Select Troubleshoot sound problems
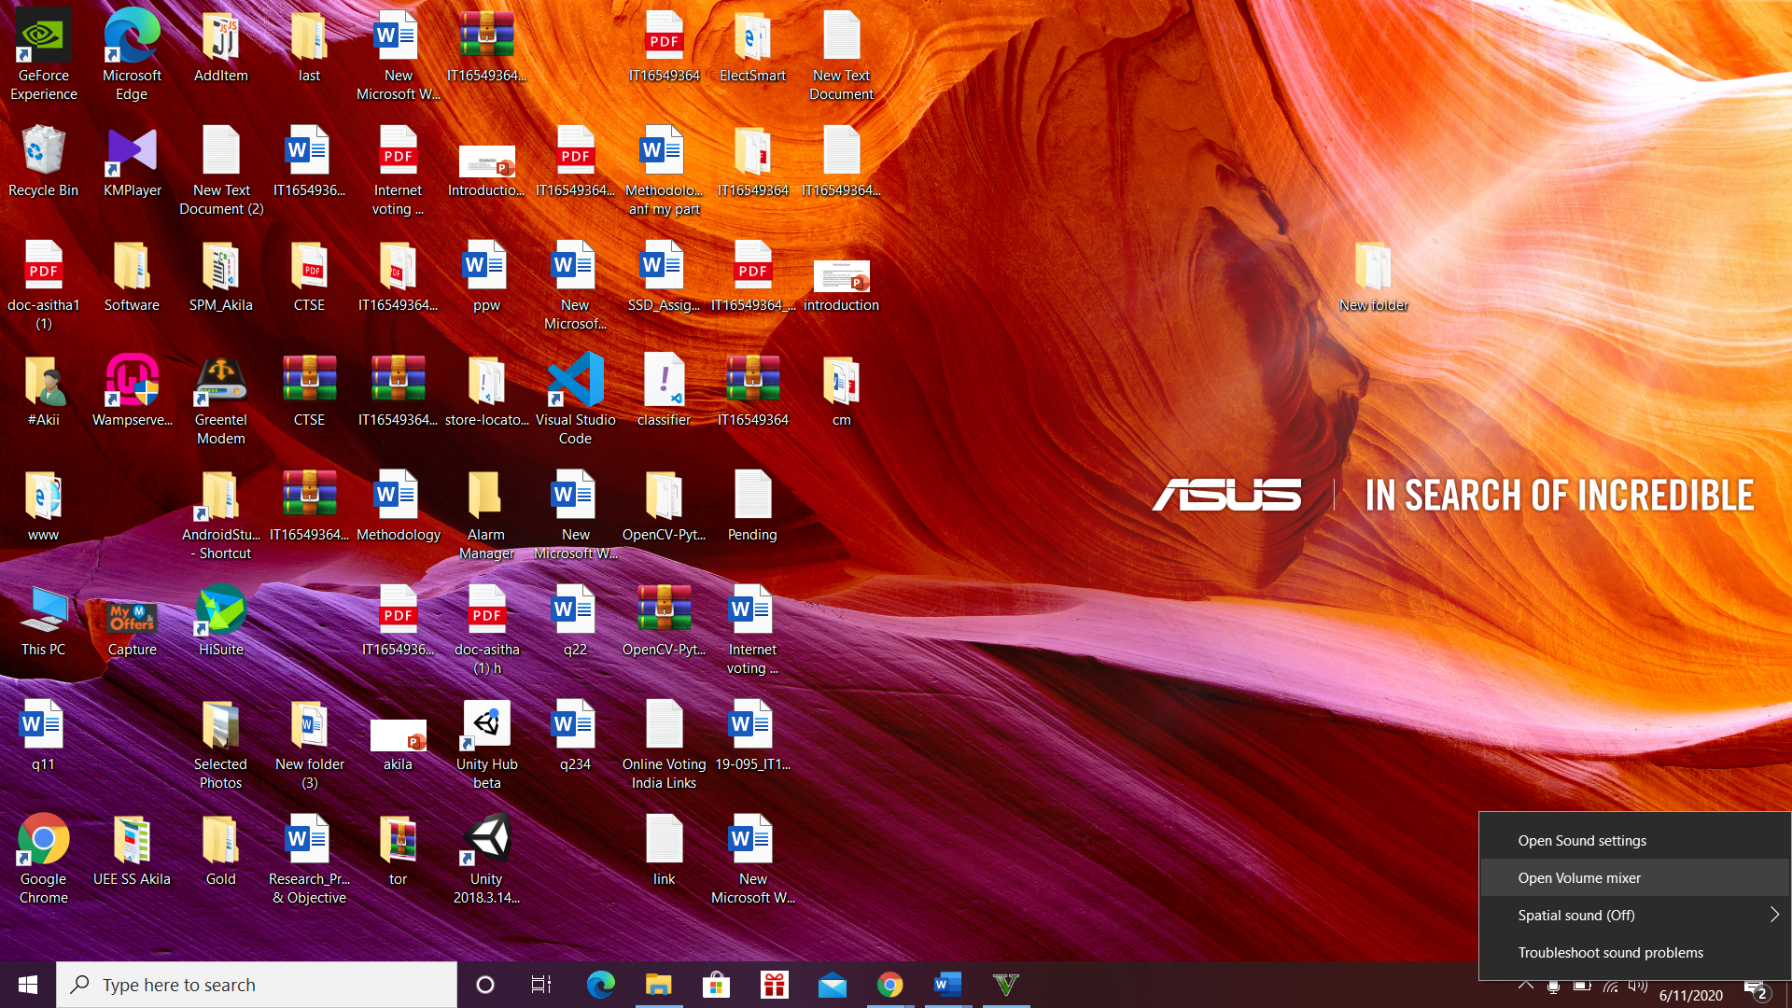The height and width of the screenshot is (1008, 1792). click(x=1610, y=952)
